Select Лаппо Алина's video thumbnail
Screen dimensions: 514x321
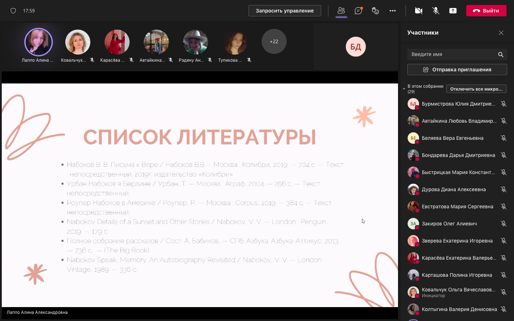[38, 42]
